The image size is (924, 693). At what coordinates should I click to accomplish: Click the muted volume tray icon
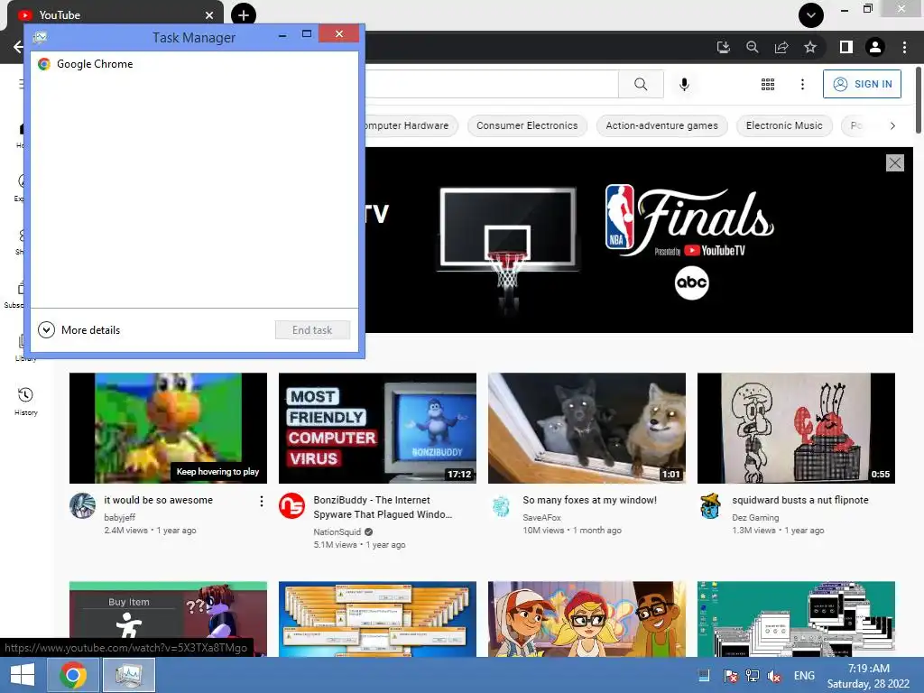pos(774,676)
